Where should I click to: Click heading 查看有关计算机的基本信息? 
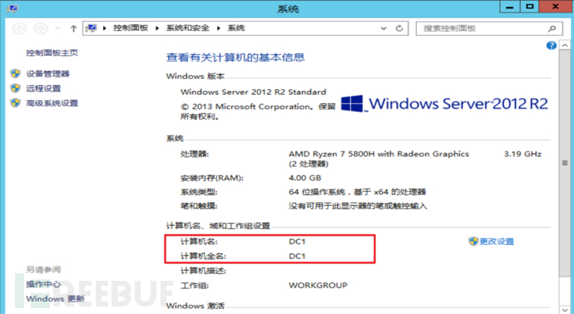pyautogui.click(x=235, y=57)
